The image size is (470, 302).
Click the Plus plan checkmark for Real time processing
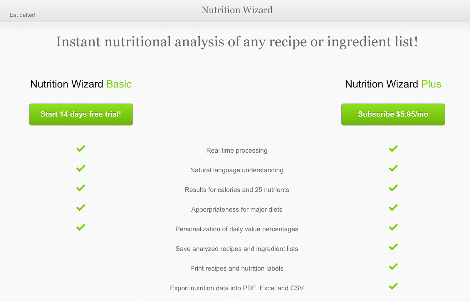393,149
